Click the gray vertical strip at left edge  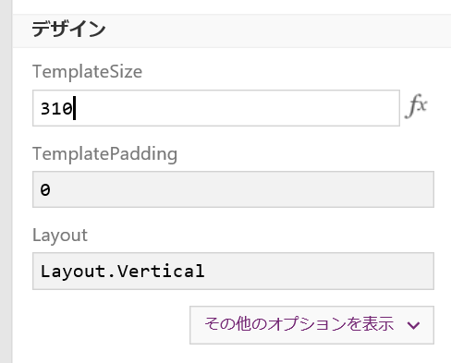(6, 181)
